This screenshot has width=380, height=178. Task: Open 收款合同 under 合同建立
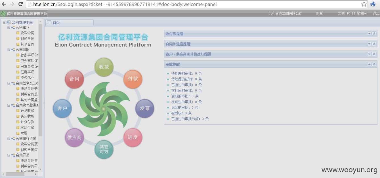point(27,33)
